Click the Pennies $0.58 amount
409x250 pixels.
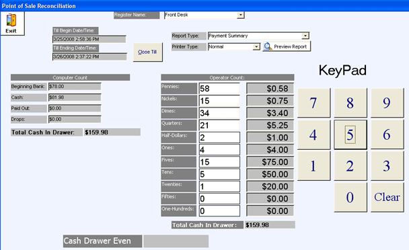tap(270, 89)
